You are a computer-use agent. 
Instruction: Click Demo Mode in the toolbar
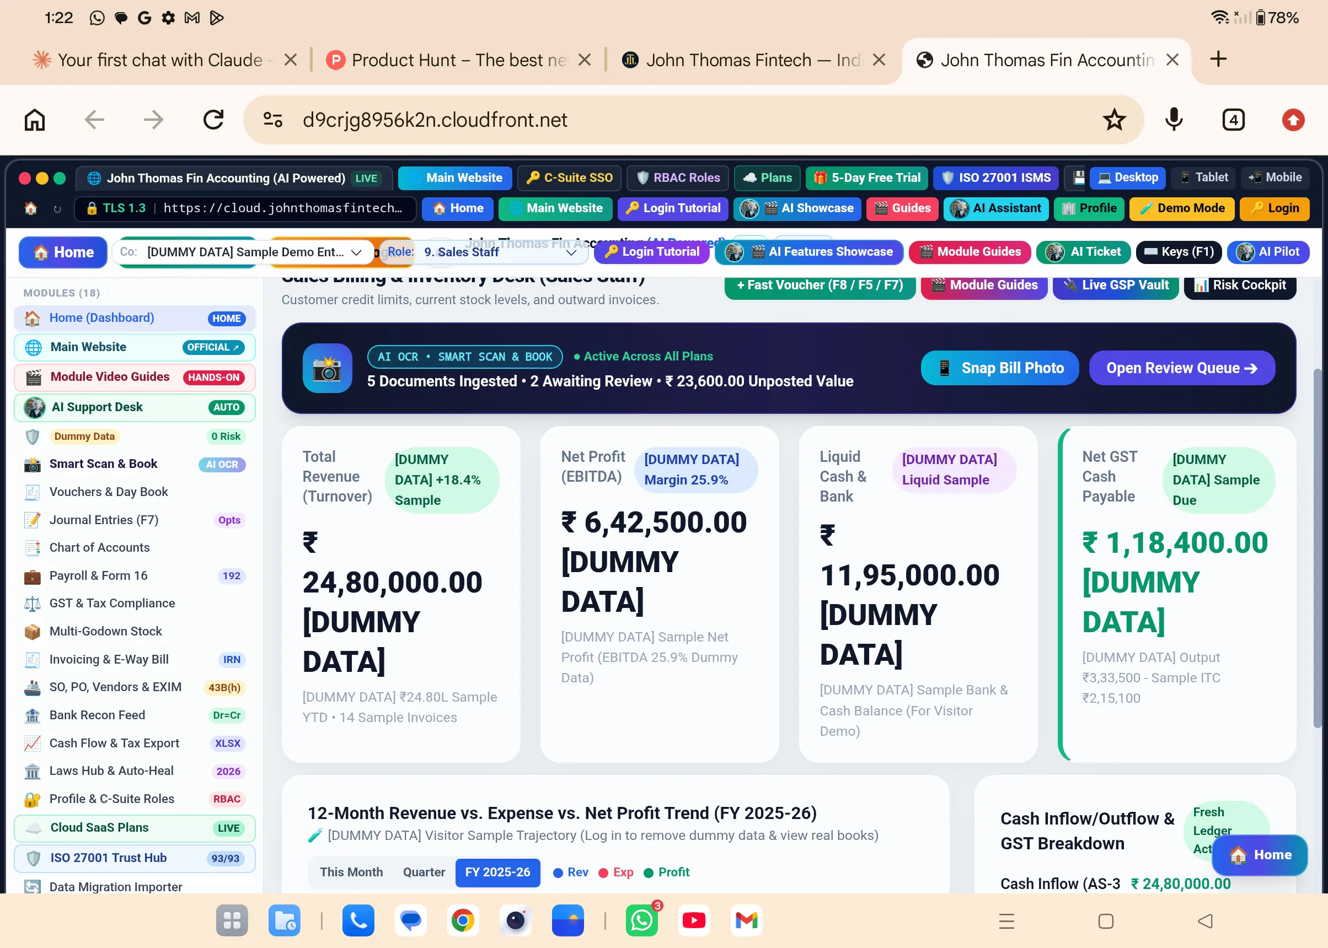(1181, 208)
